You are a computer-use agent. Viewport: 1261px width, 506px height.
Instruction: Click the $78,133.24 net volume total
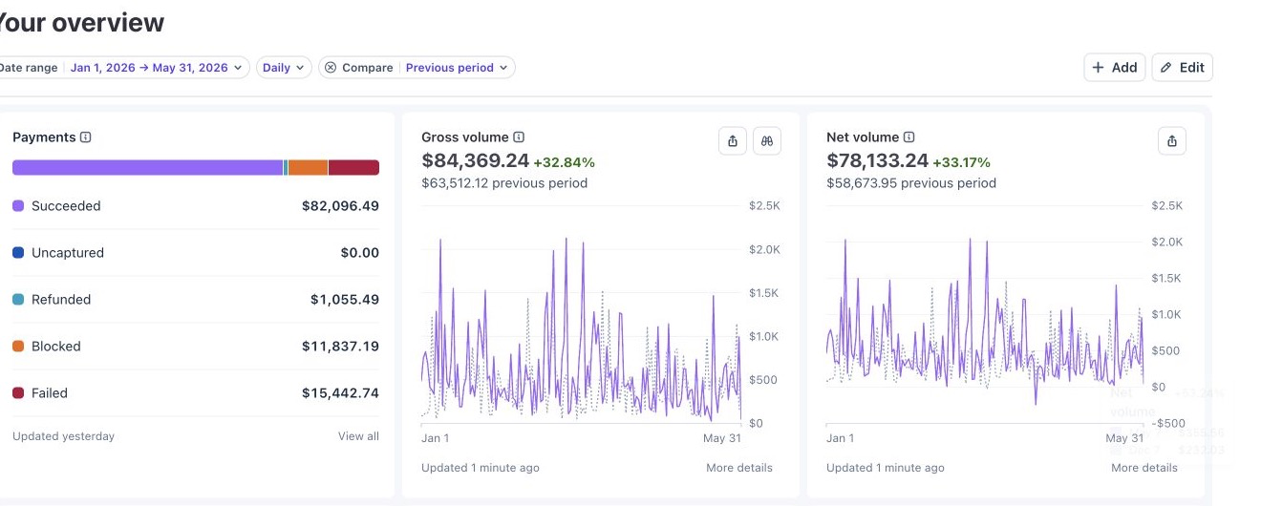877,161
